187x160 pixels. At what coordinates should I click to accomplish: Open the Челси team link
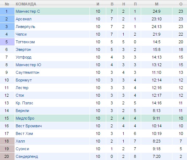tap(21, 34)
